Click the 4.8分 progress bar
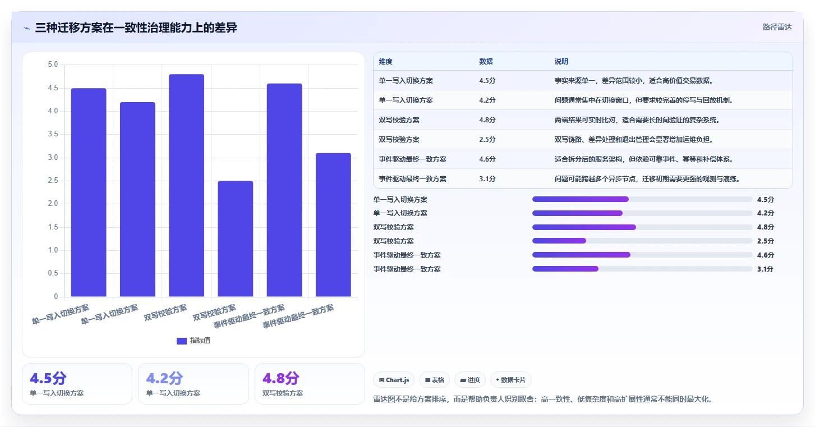This screenshot has height=427, width=815. tap(642, 227)
